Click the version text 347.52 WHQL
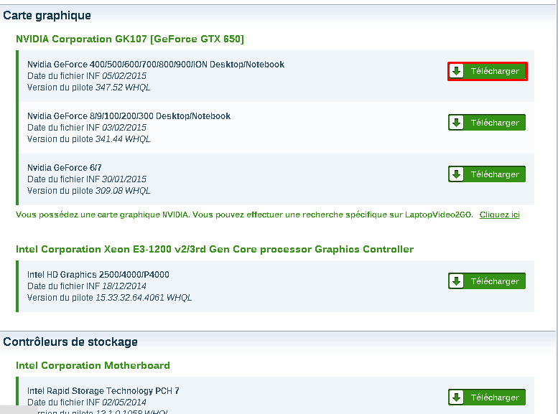 coord(123,88)
